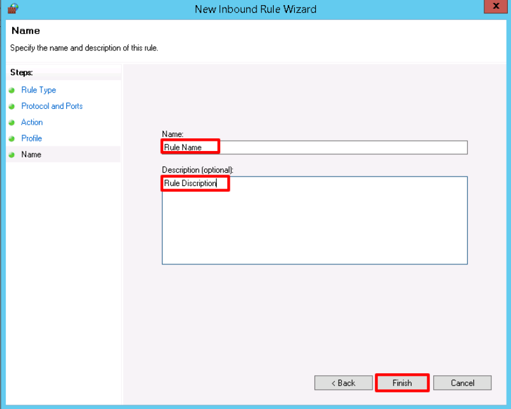Cancel the inbound rule wizard

[x=462, y=383]
